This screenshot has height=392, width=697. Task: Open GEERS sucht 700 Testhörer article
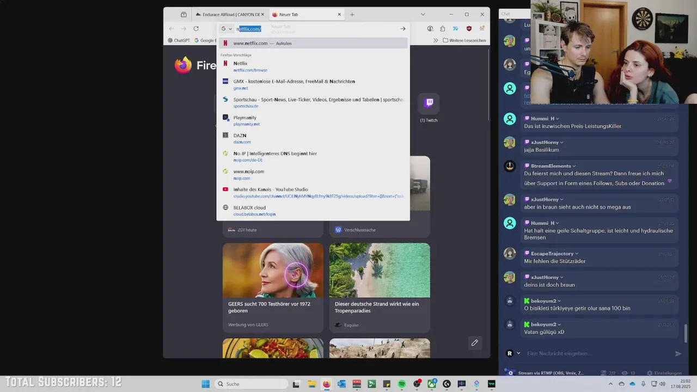(x=273, y=287)
